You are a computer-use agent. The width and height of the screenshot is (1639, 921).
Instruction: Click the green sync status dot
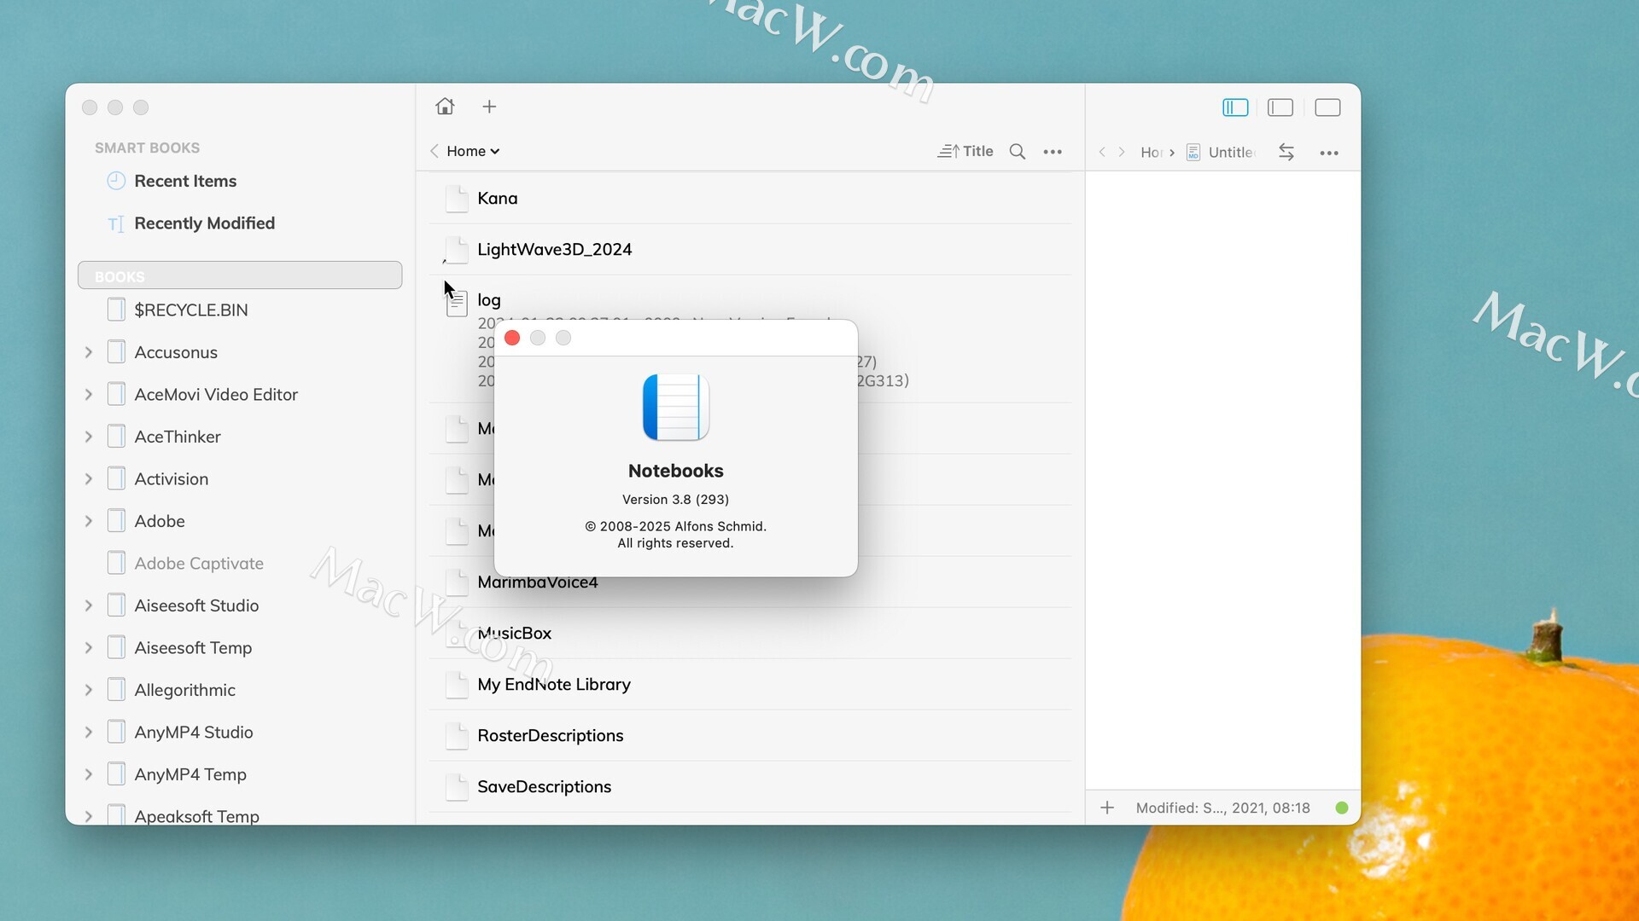tap(1342, 808)
